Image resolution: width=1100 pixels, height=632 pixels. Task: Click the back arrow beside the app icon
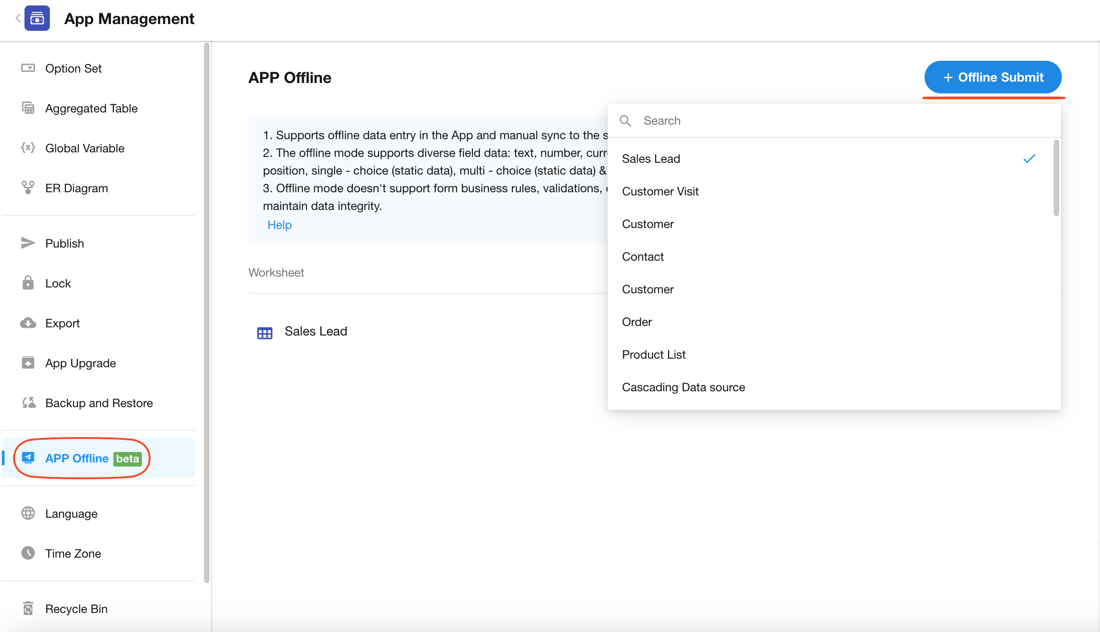tap(18, 18)
